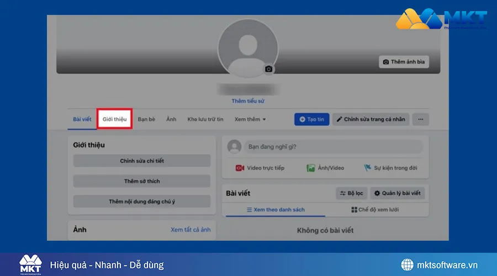
Task: Select the Sự kiện trong đời option
Action: pos(390,168)
